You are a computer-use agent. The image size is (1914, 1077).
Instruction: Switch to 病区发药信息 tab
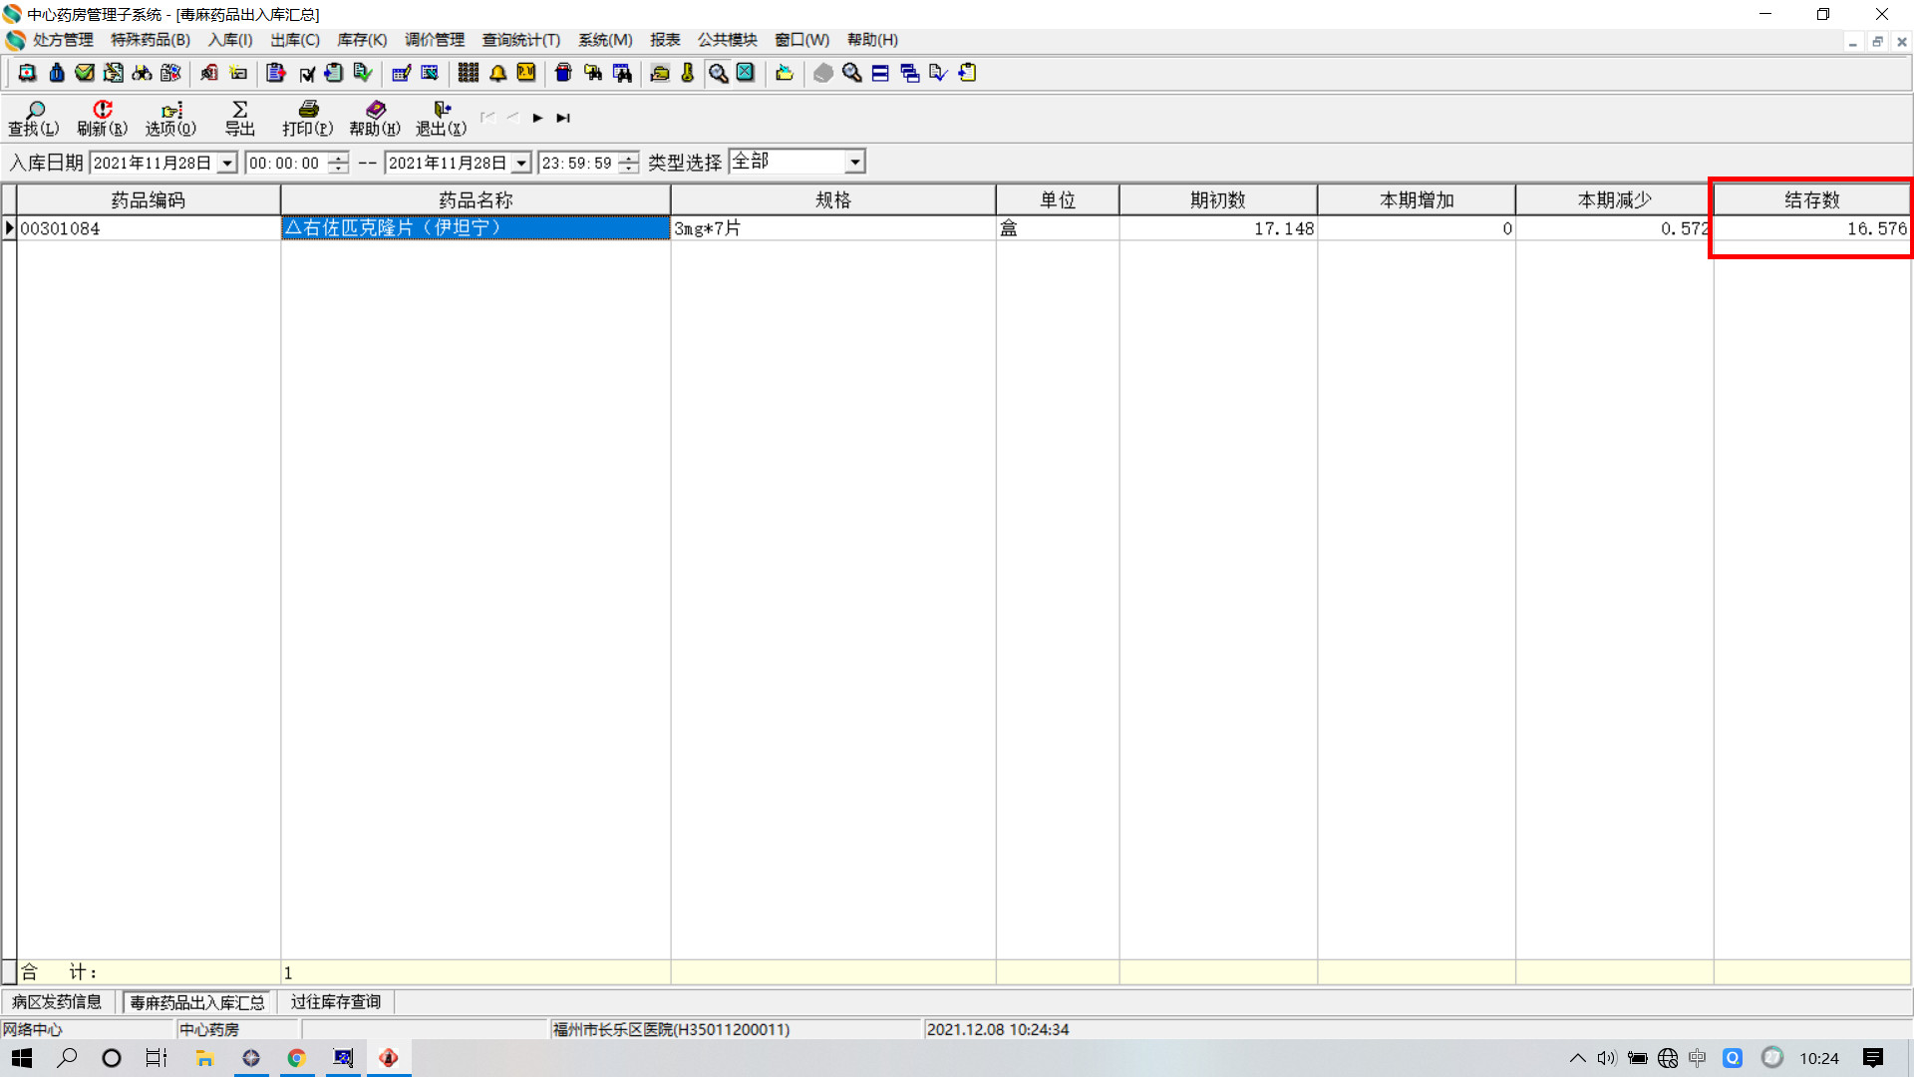point(57,1001)
